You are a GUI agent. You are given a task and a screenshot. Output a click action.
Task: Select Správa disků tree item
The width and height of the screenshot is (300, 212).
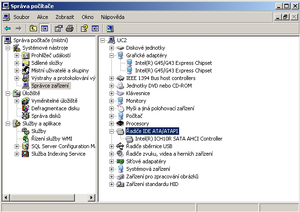point(46,116)
